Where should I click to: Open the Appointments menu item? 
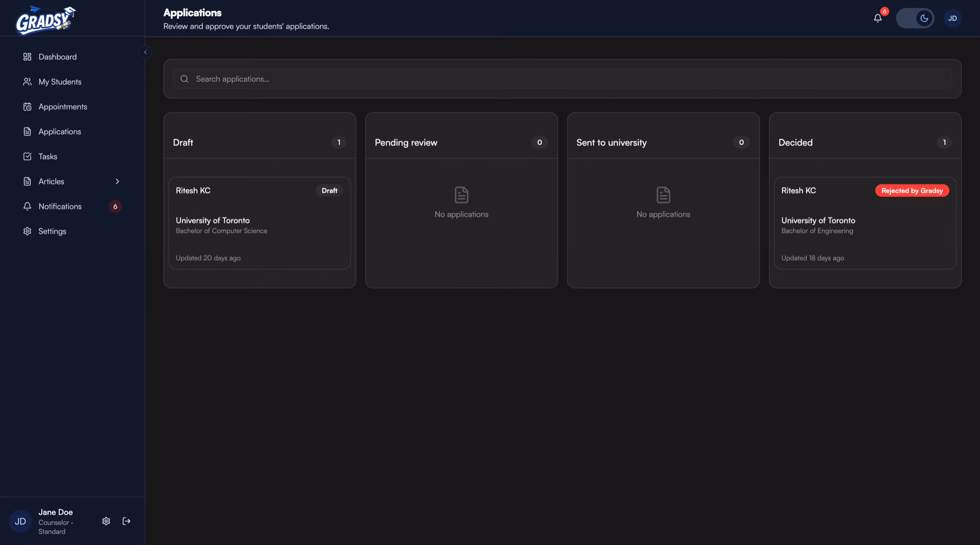[x=73, y=107]
